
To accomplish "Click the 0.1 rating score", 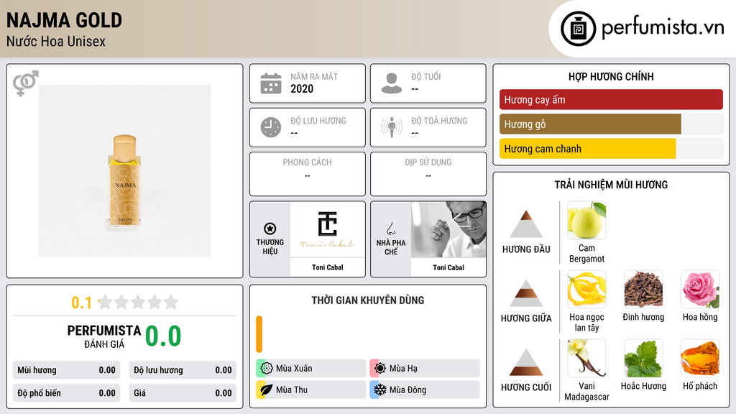I will coord(82,303).
